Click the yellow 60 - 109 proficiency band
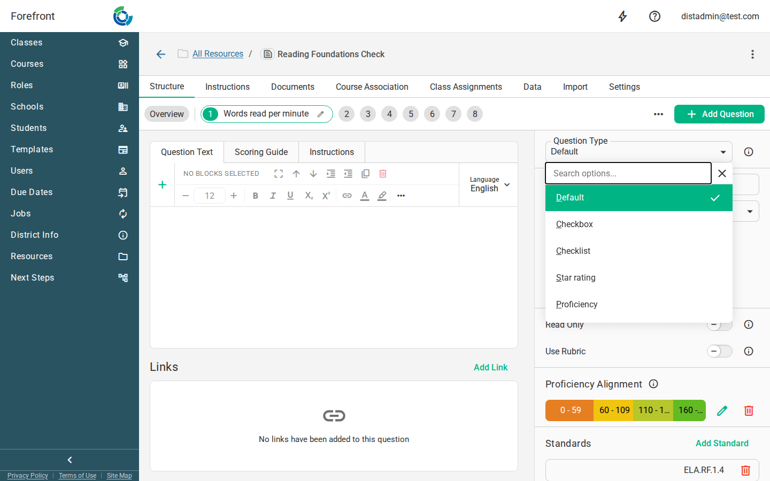 (x=614, y=410)
